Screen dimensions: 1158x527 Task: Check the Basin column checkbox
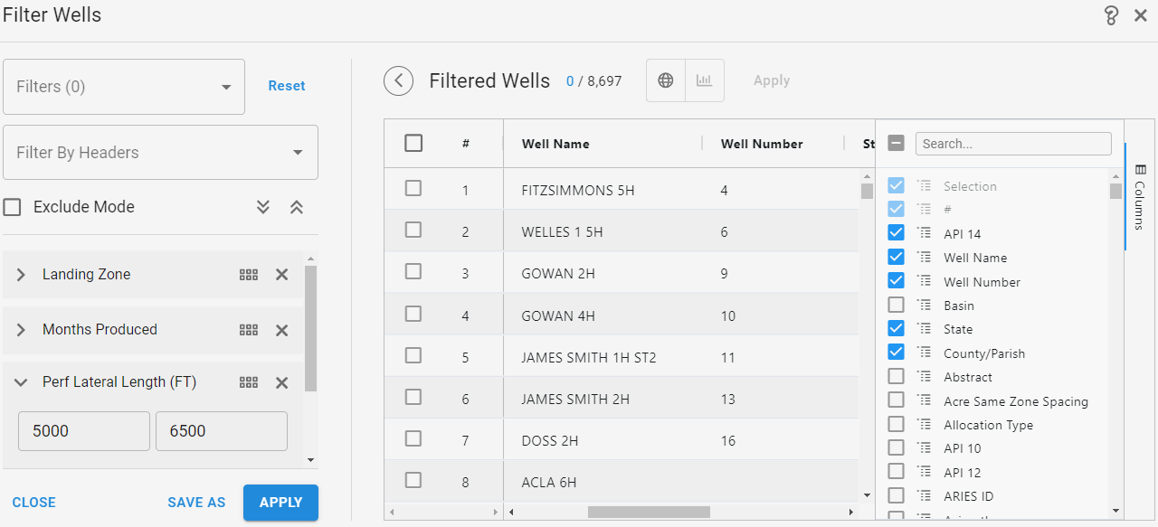[x=896, y=306]
